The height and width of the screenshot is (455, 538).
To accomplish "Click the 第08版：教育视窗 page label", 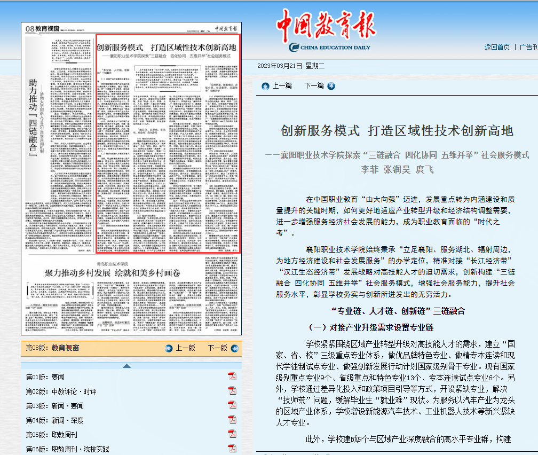I will click(52, 348).
